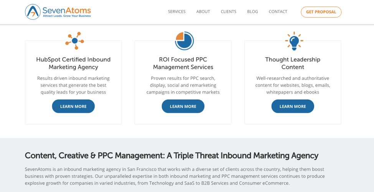Viewport: 374px width, 192px height.
Task: Click the 'Well-researched and authoritative' description
Action: pyautogui.click(x=293, y=85)
